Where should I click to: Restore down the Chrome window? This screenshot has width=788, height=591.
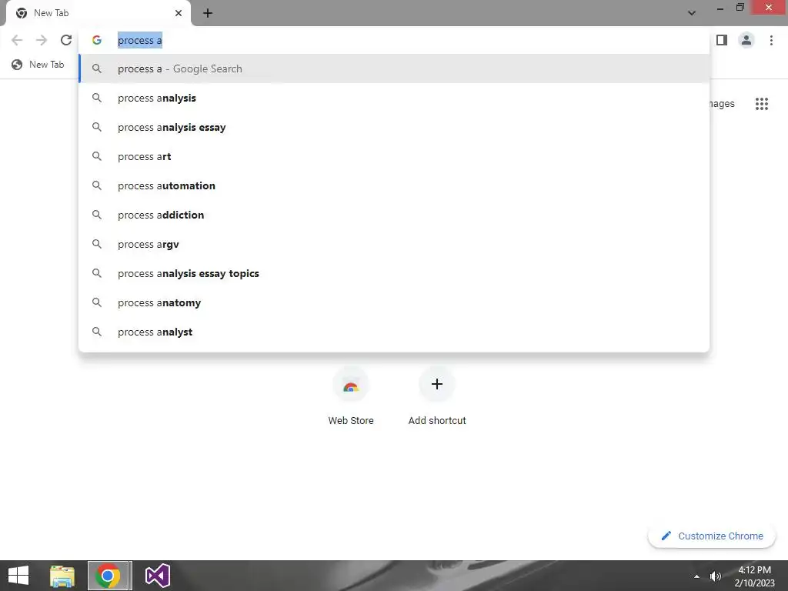point(740,8)
